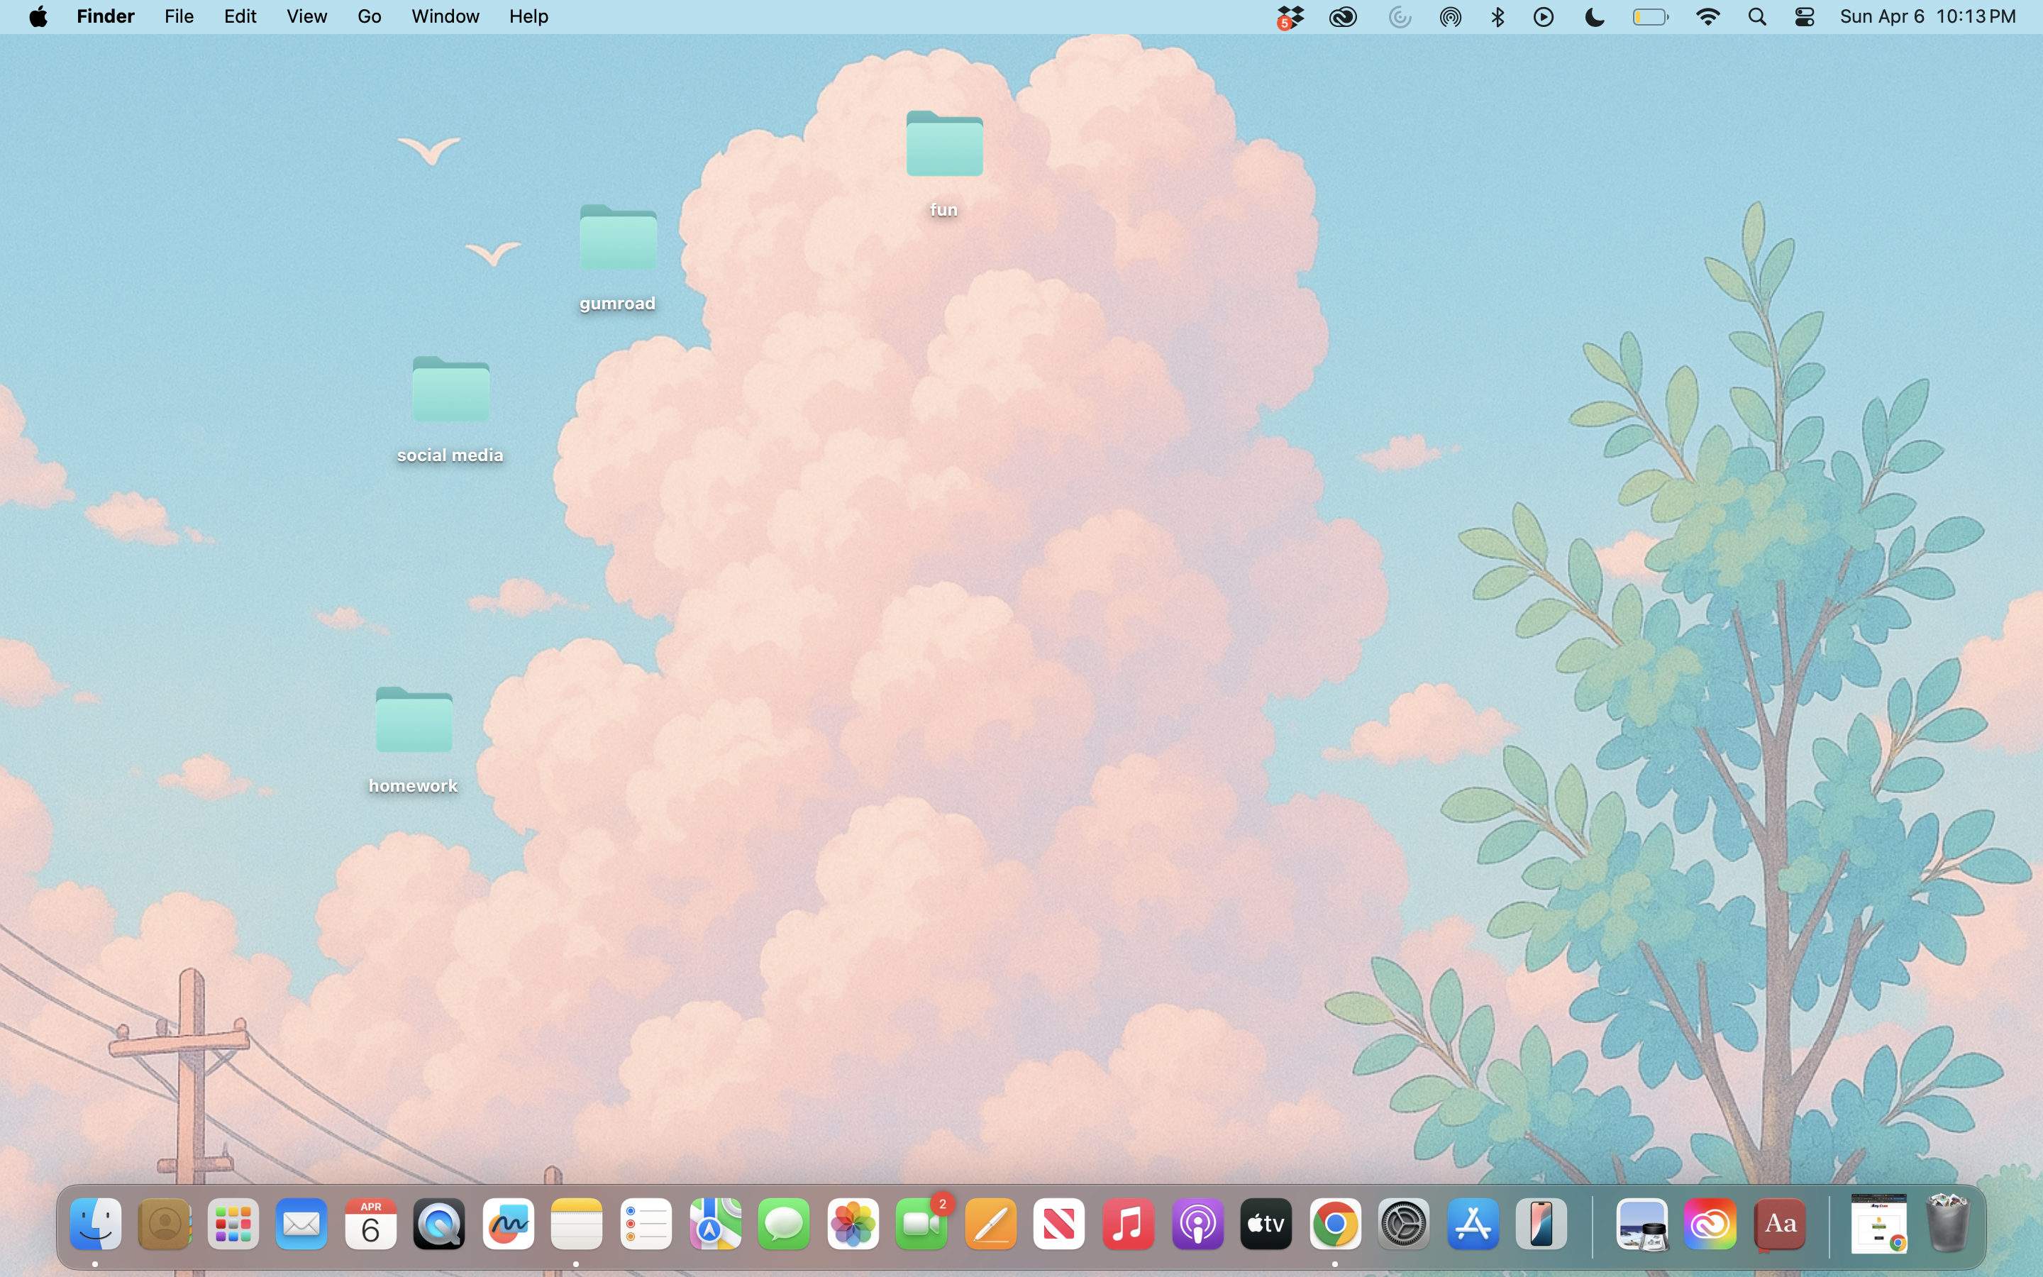Open the Apple menu

[x=38, y=17]
